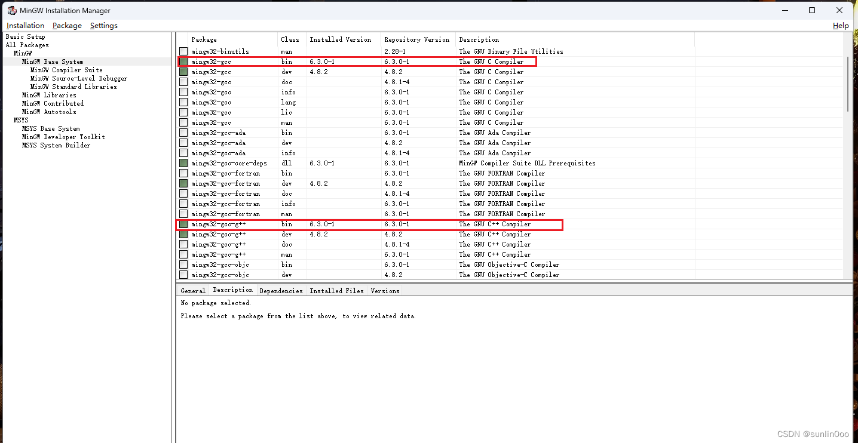Mark the mingw32-gcc info package checkbox
Viewport: 858px width, 443px height.
point(183,92)
